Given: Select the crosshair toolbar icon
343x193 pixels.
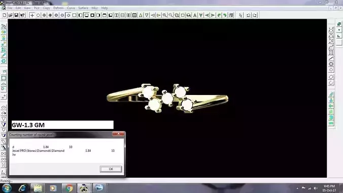Looking at the screenshot, I should click(x=32, y=15).
